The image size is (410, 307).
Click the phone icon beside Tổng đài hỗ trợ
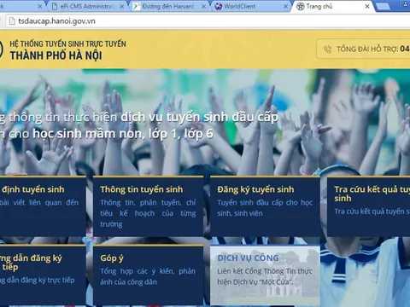pyautogui.click(x=328, y=49)
